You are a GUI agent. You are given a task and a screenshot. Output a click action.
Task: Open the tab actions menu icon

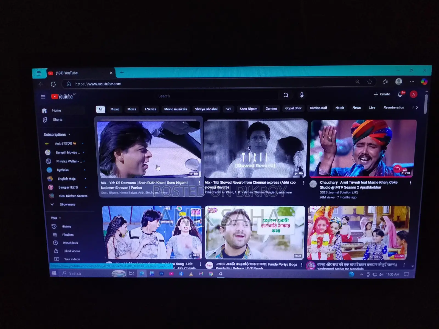pos(39,73)
